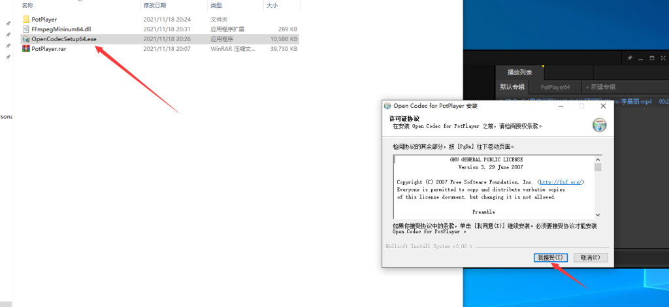Click the 取消(C) button
Screen dimensions: 669x307
[x=591, y=257]
